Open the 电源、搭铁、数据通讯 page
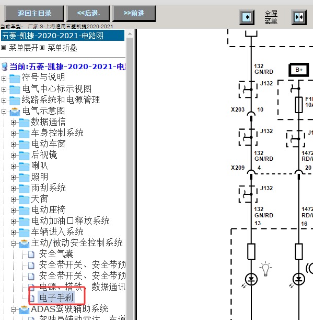Image resolution: width=313 pixels, height=320 pixels. click(x=82, y=286)
